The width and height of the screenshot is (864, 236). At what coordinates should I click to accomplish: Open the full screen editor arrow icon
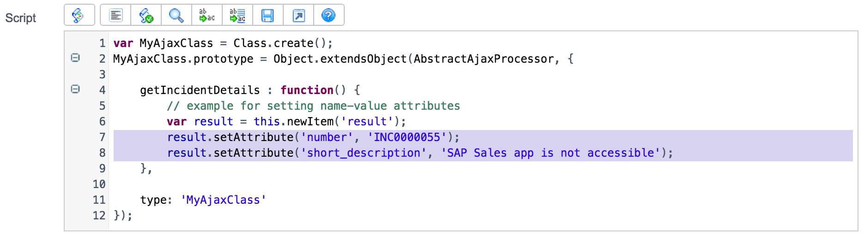tap(298, 15)
